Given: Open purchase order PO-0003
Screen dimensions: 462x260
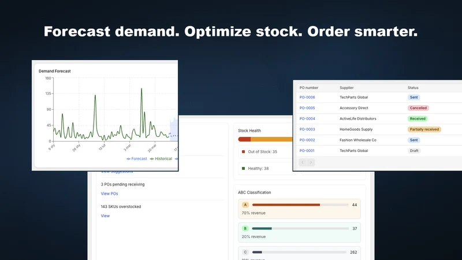Looking at the screenshot, I should click(307, 129).
